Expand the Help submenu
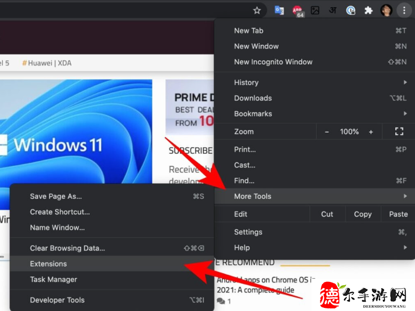The image size is (415, 311). click(x=314, y=248)
